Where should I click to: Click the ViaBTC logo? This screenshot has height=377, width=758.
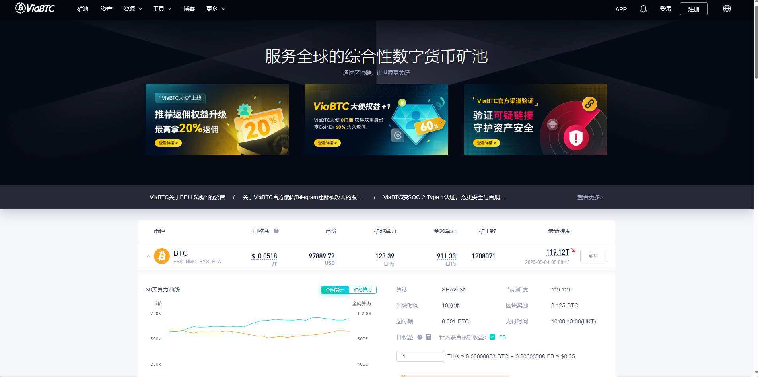35,8
